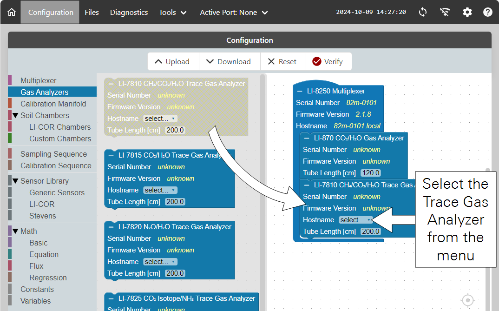Select the Sampling Sequence category

point(53,154)
